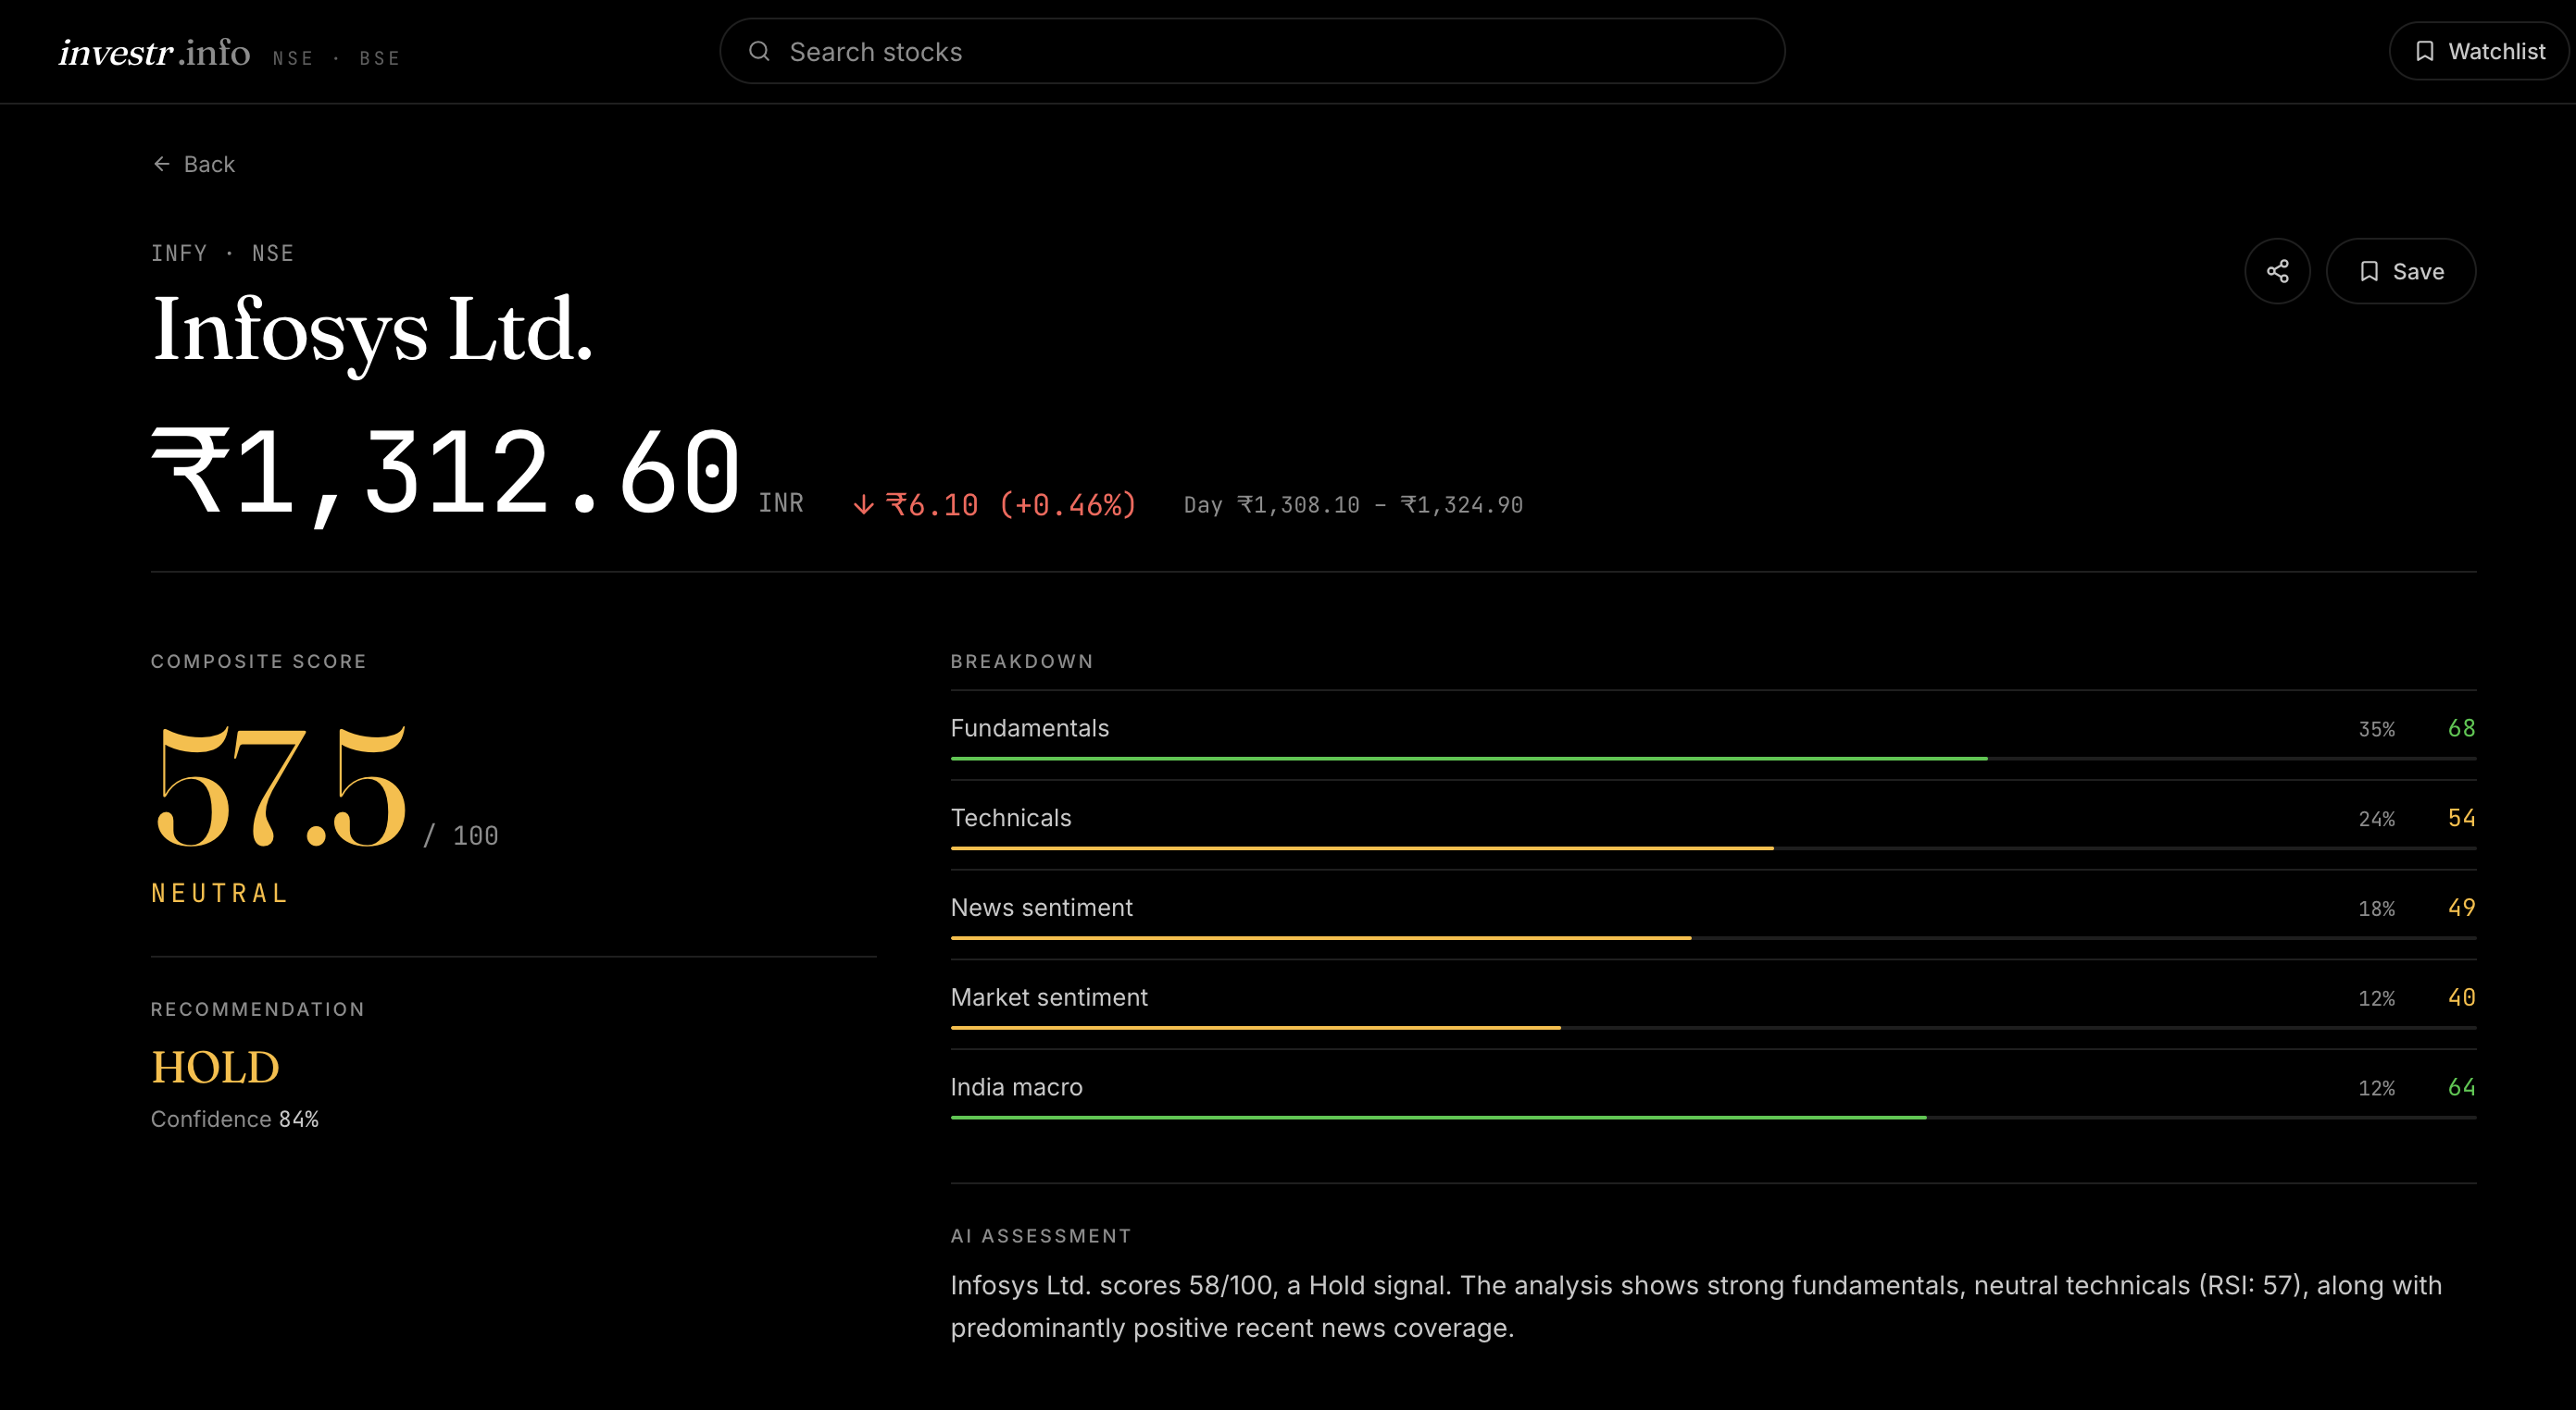Screen dimensions: 2576x1410
Task: Click the India macro score 64
Action: (x=2461, y=1087)
